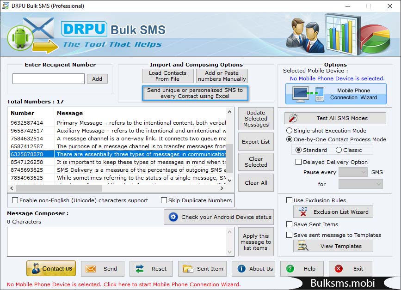
Task: Click Message Composer scroll down arrow
Action: click(230, 252)
